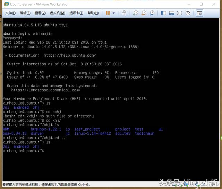
Task: Click the console view icon at toolbar end
Action: pyautogui.click(x=199, y=13)
